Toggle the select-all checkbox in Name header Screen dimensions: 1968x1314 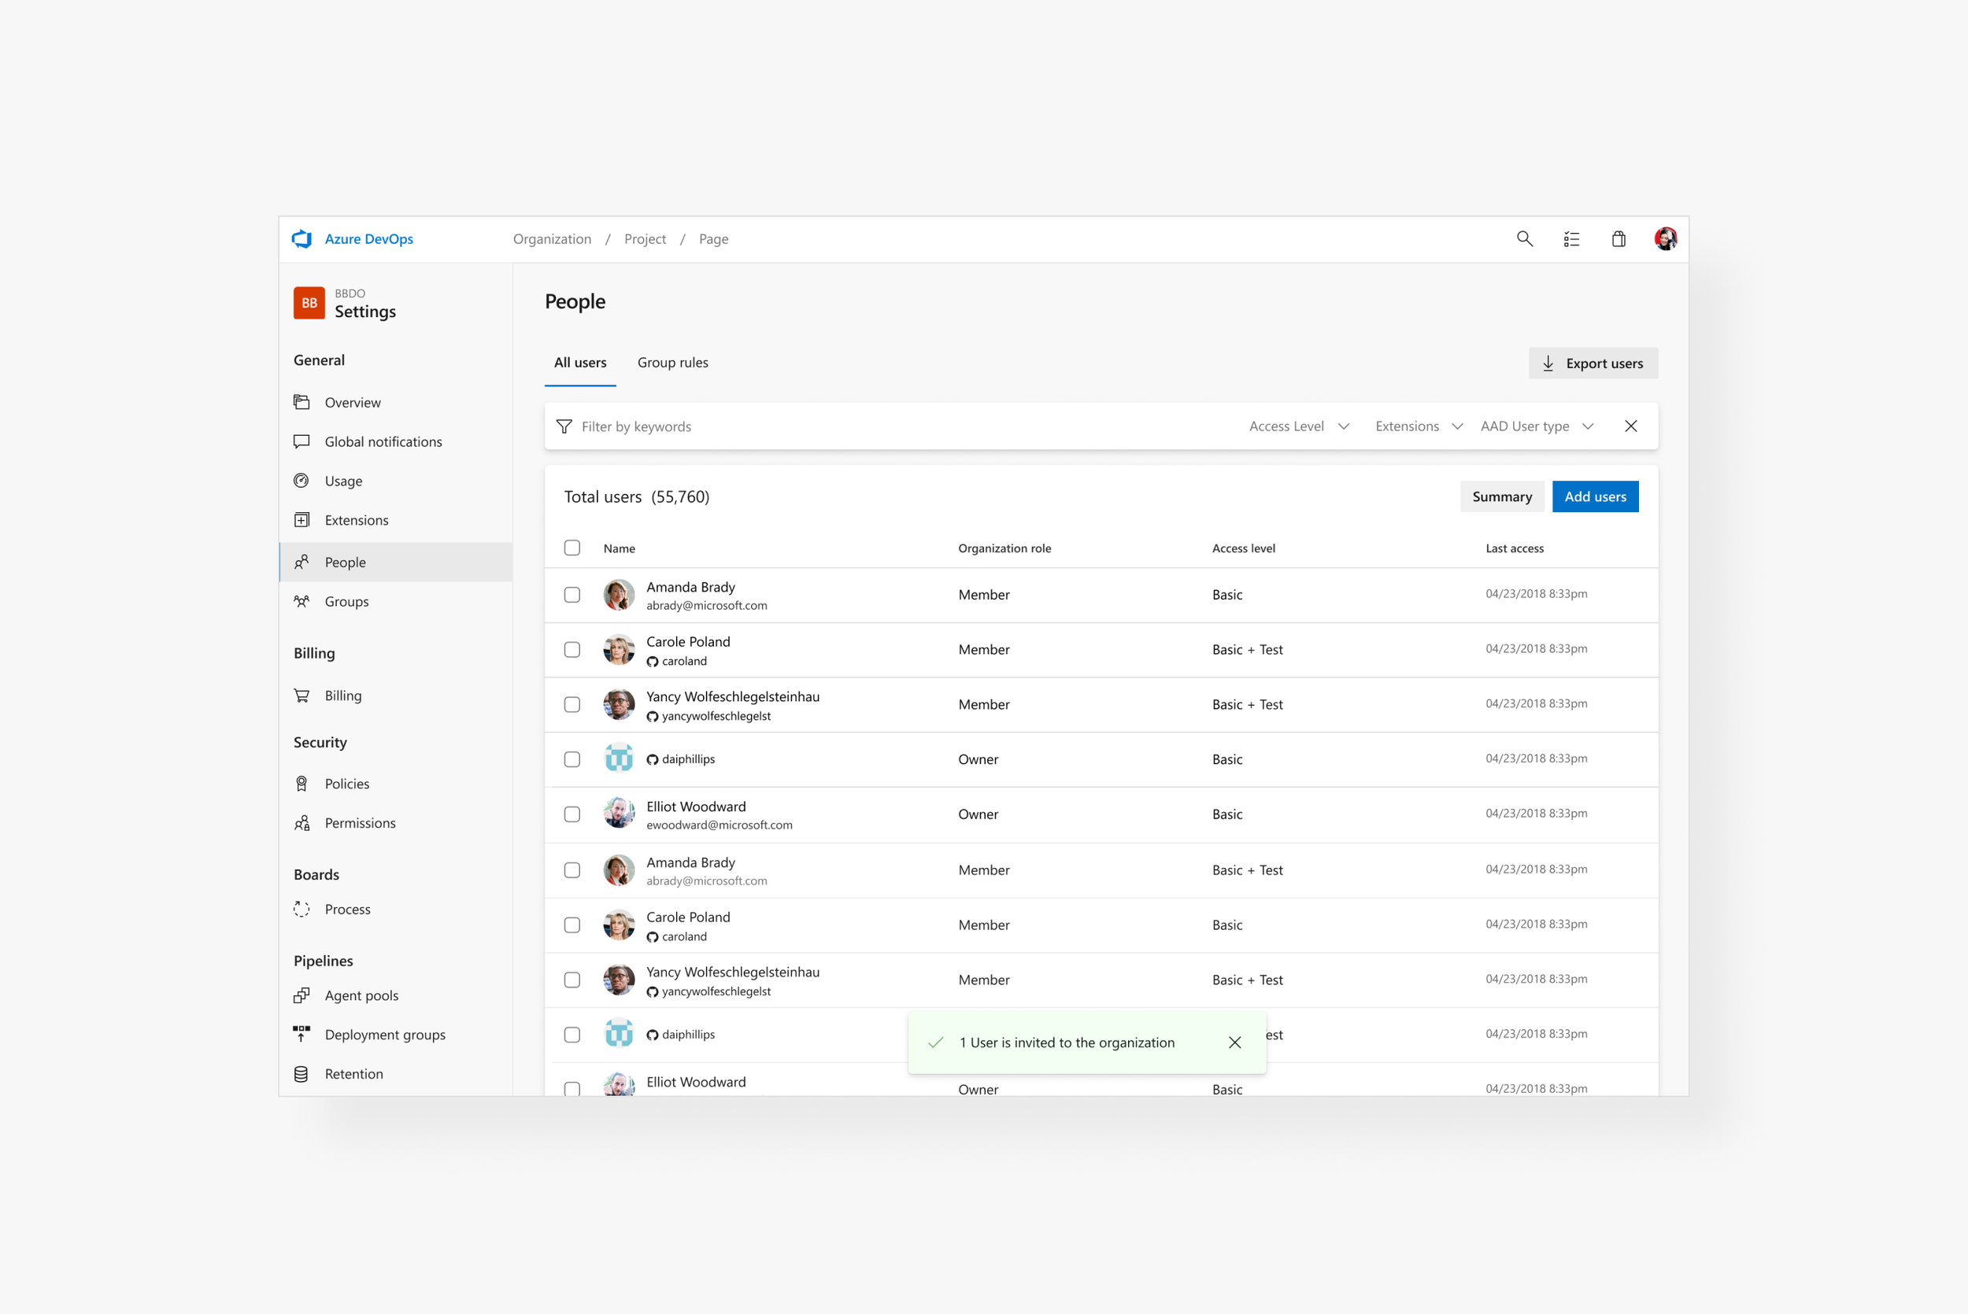572,548
